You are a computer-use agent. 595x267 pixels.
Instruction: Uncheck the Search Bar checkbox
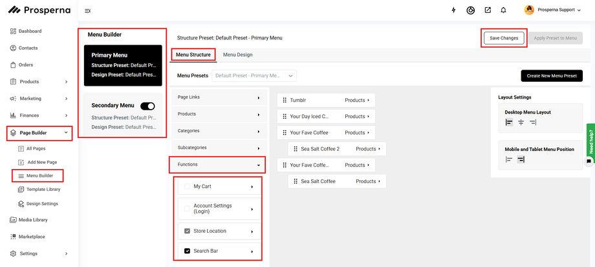(x=188, y=251)
